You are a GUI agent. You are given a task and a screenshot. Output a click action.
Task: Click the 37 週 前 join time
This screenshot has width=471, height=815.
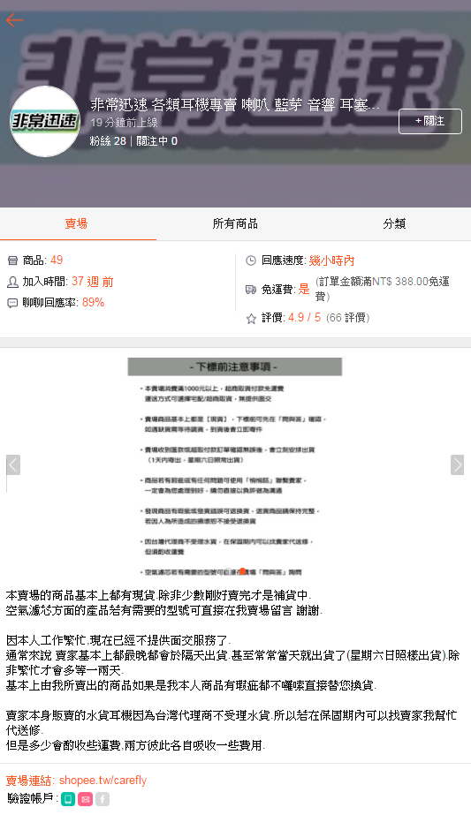pos(93,281)
